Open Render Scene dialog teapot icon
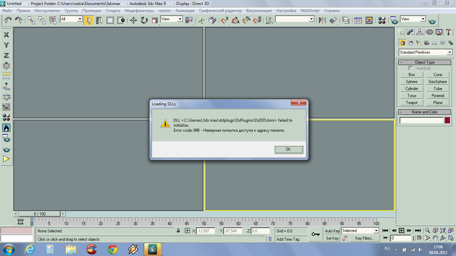The image size is (456, 256). point(395,20)
